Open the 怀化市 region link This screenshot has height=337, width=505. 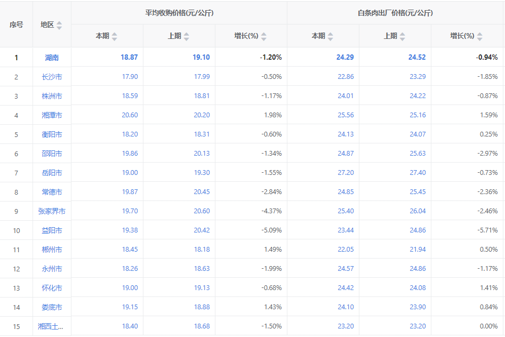coord(52,288)
